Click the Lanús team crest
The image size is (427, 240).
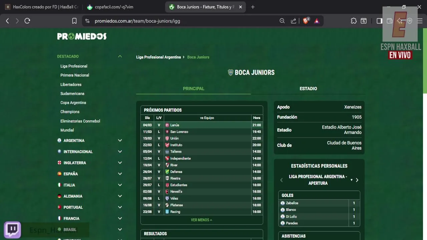(x=167, y=125)
